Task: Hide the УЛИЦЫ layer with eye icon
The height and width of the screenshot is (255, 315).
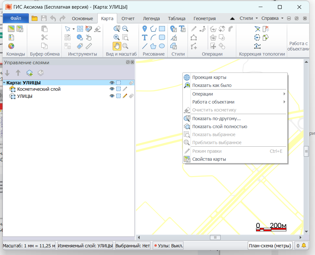Action: 112,96
